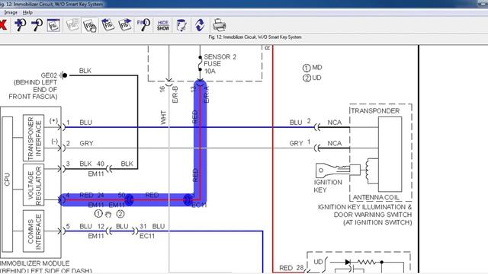
Task: Click the BLU 31 connector label
Action: click(152, 227)
